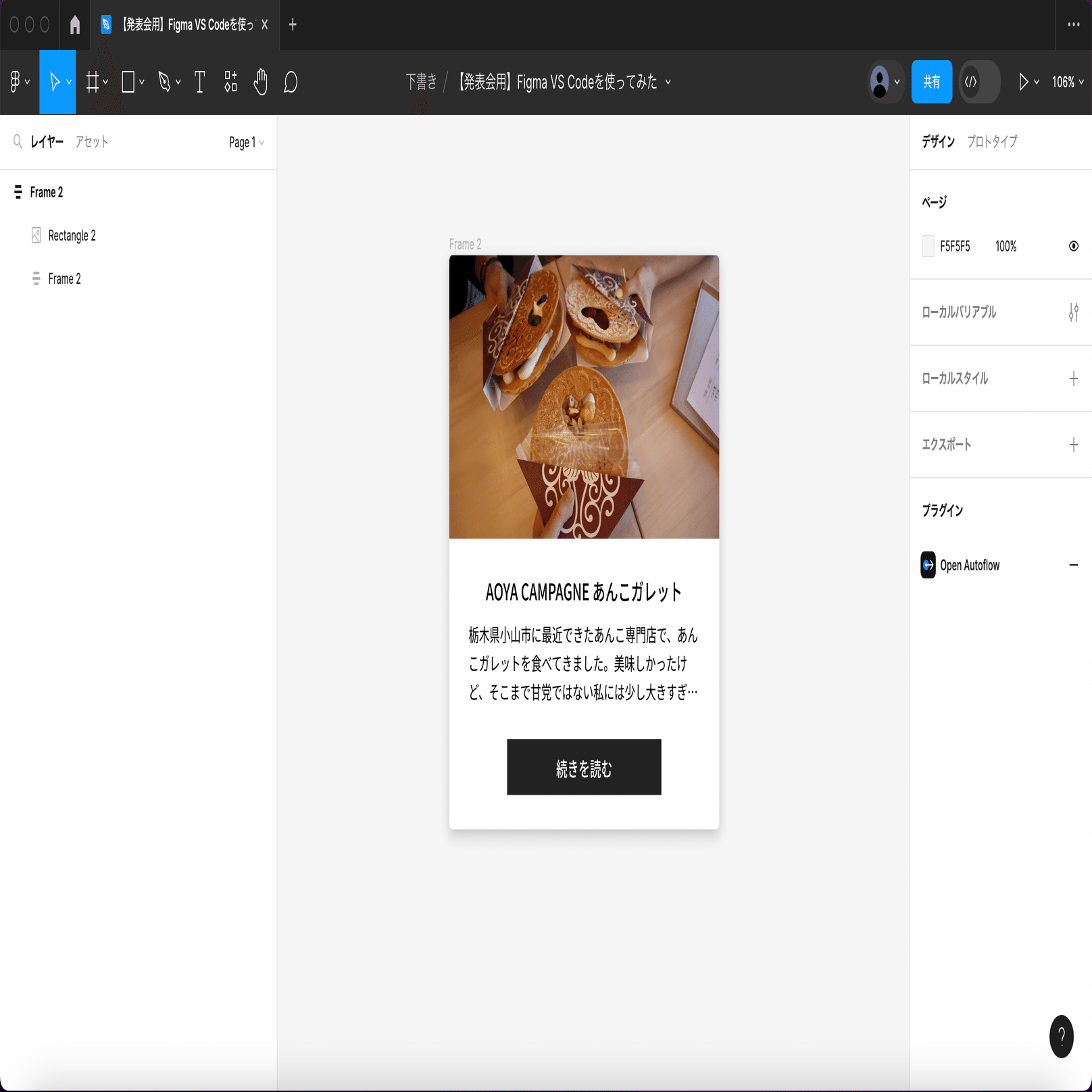Viewport: 1092px width, 1092px height.
Task: Click the F5F5F5 page color swatch
Action: (928, 246)
